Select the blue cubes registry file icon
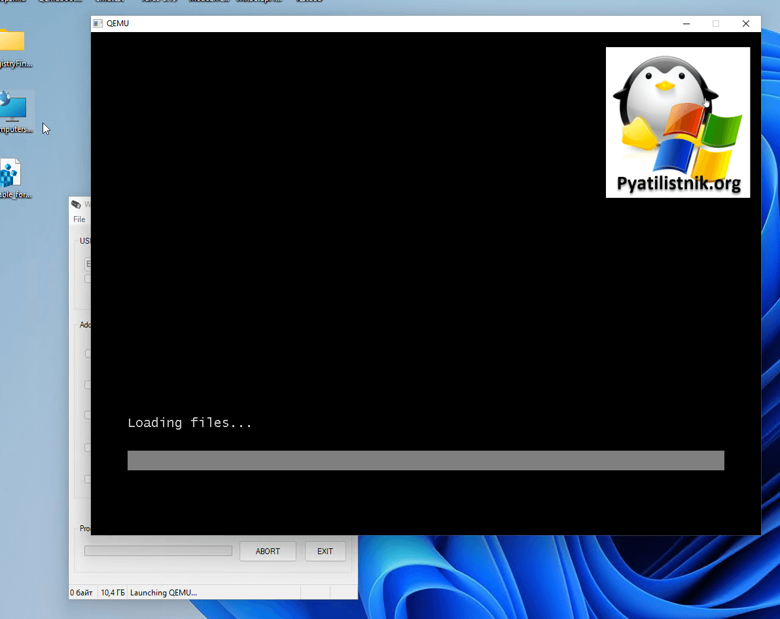The image size is (780, 619). coord(10,174)
